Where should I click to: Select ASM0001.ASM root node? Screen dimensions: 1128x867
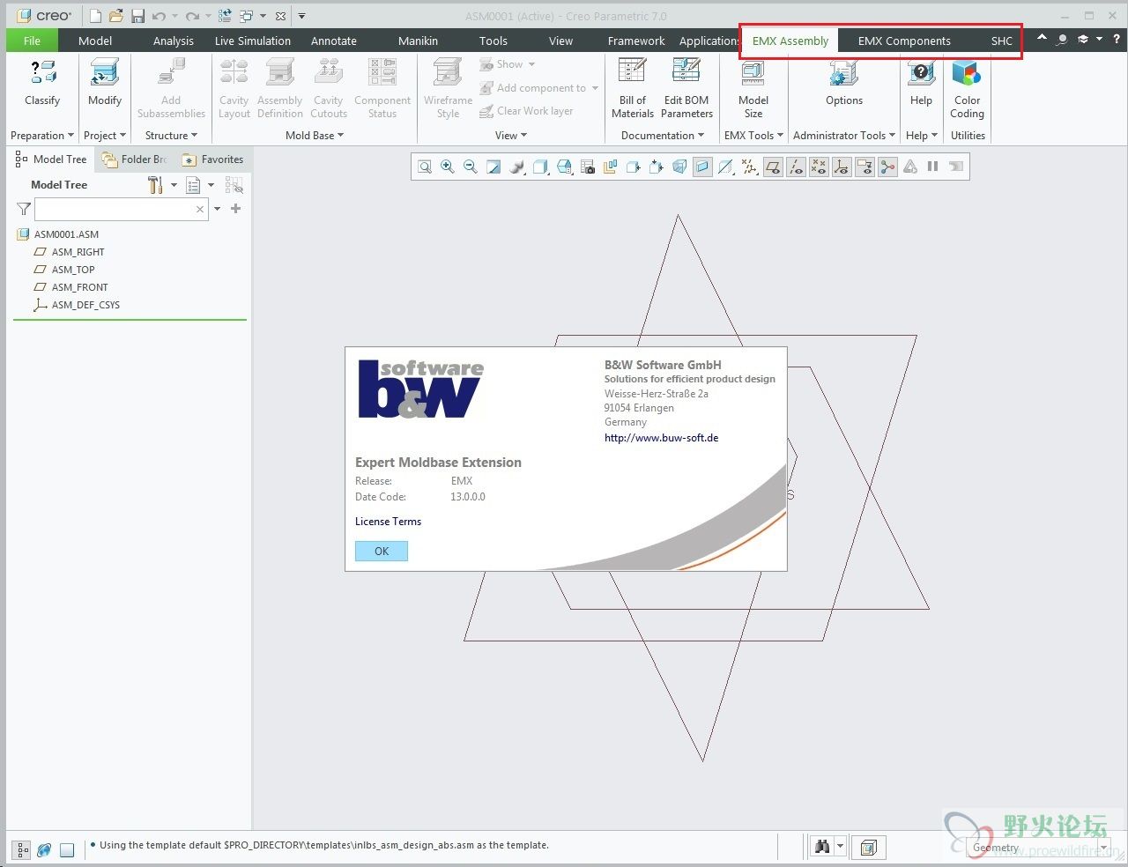58,234
